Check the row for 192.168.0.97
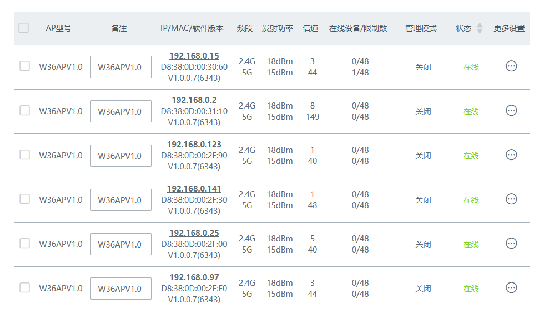The width and height of the screenshot is (544, 309). 24,287
